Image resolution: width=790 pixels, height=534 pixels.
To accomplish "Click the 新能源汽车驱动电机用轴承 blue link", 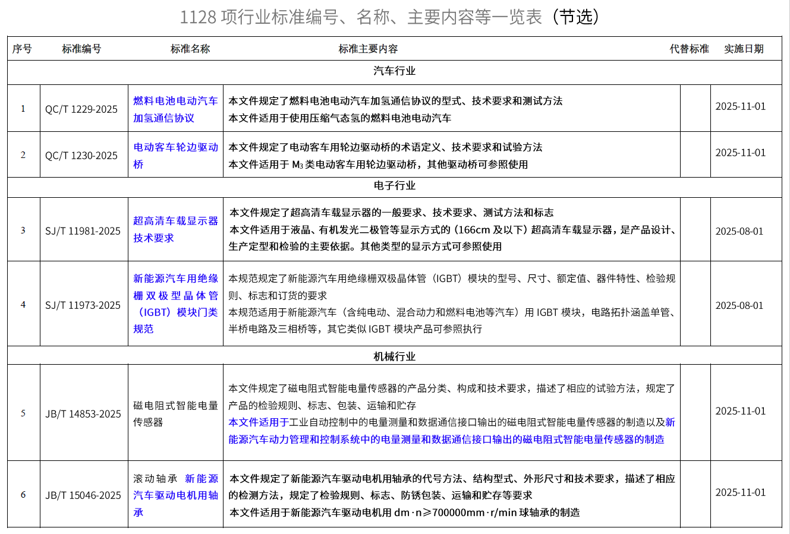I will pyautogui.click(x=175, y=495).
